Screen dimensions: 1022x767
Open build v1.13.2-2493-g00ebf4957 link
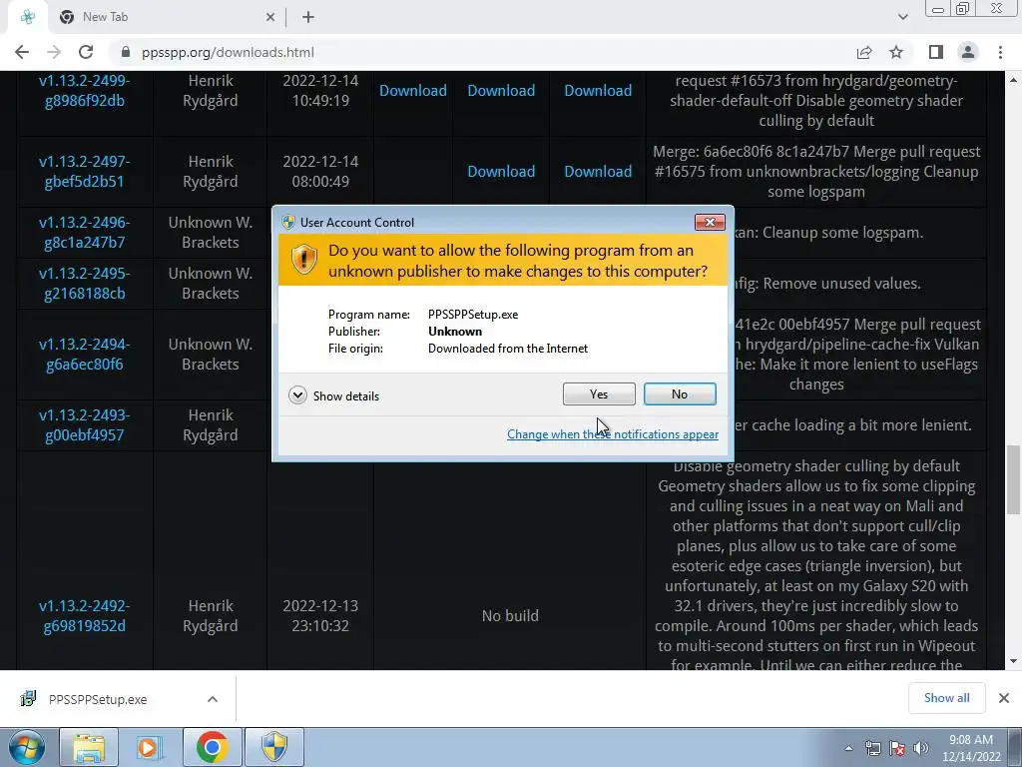click(84, 425)
